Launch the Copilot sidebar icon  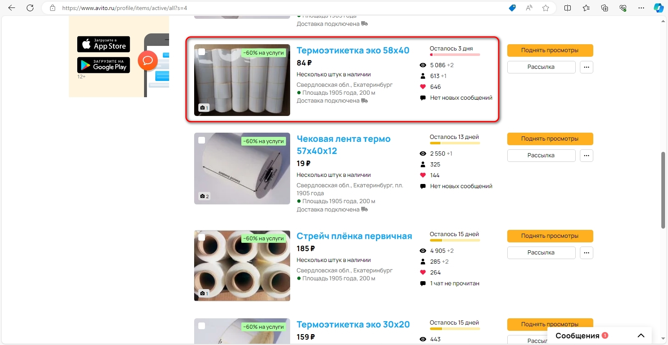(659, 8)
